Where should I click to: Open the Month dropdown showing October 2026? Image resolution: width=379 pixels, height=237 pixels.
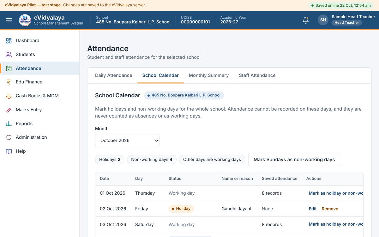pyautogui.click(x=127, y=141)
